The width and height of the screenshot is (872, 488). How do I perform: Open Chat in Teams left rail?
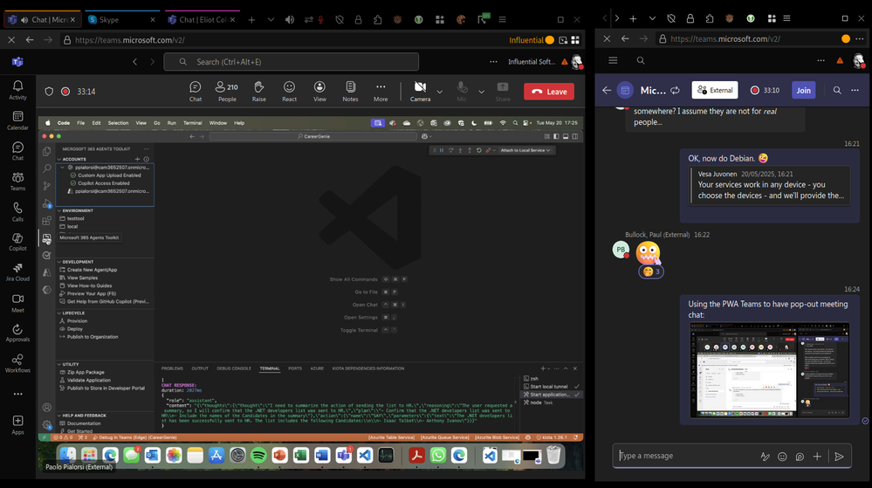pos(17,151)
